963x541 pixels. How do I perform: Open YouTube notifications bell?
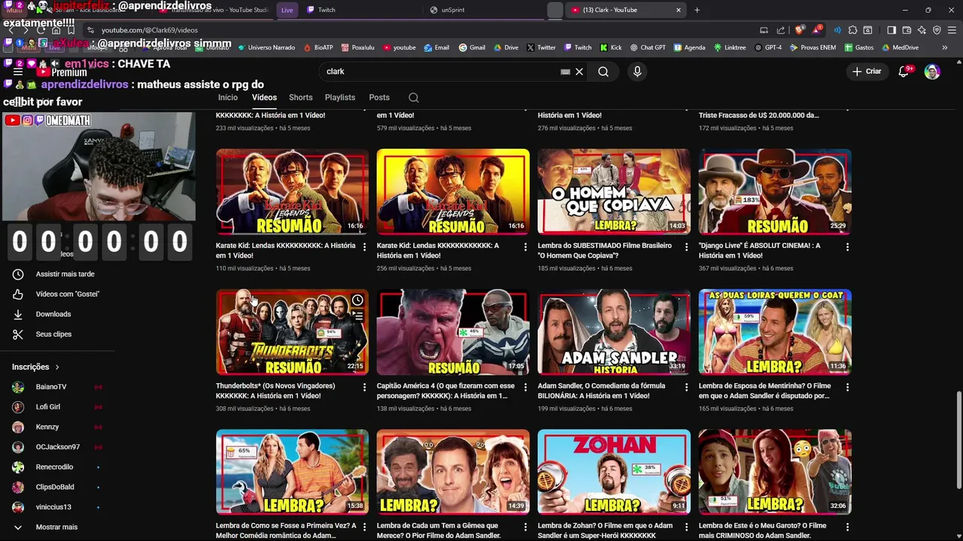tap(904, 71)
